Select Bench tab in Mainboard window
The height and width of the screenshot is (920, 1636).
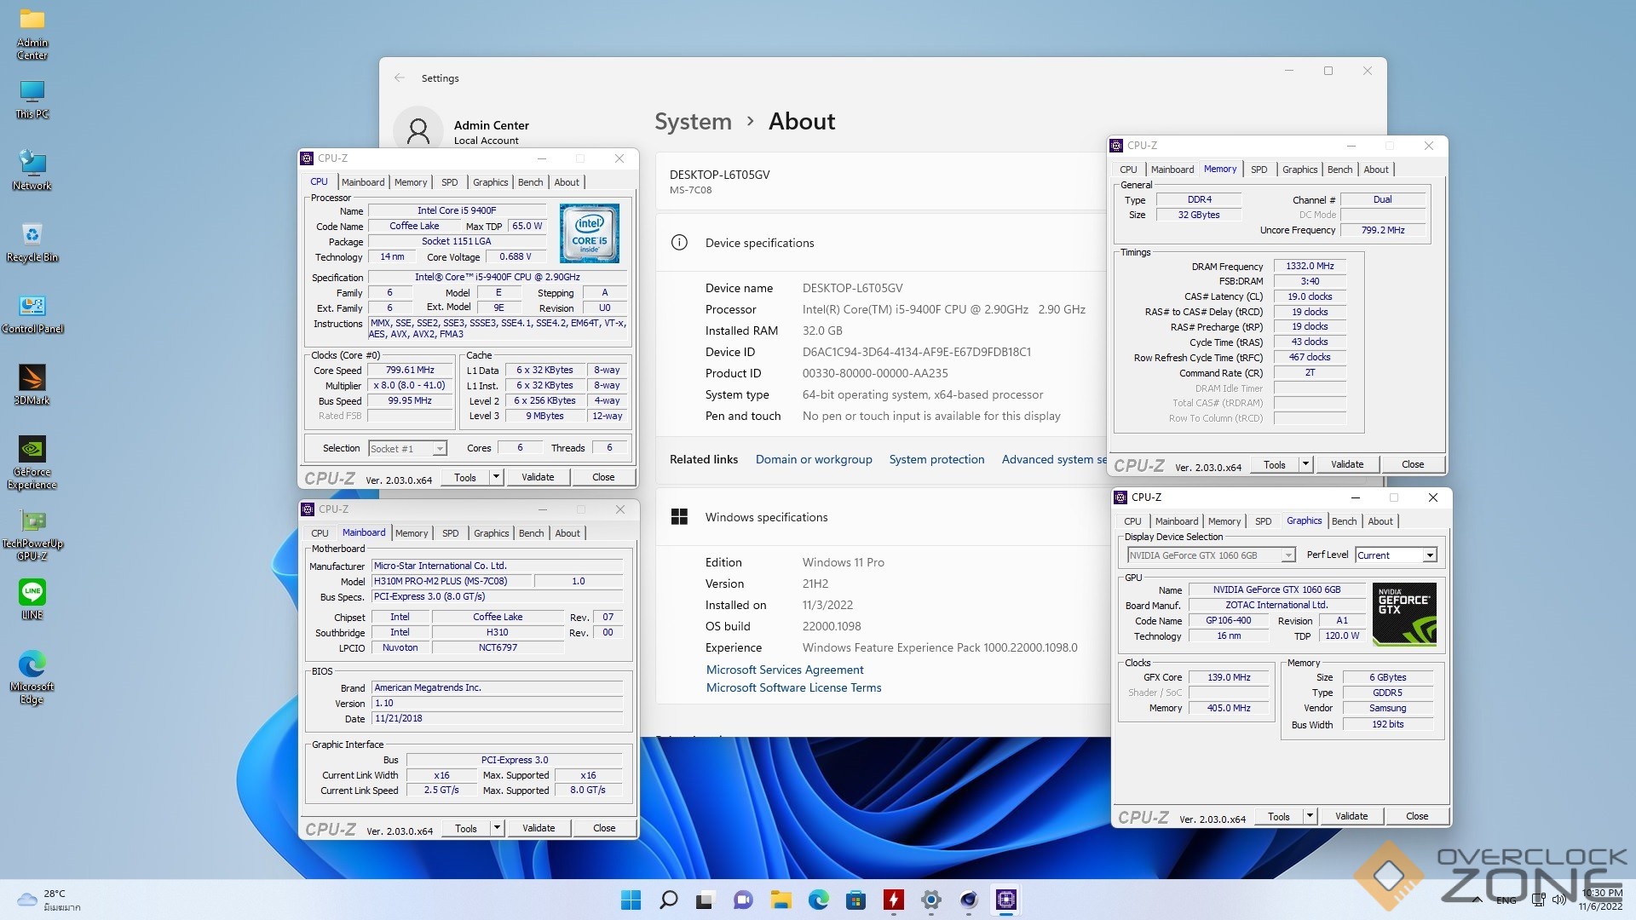click(x=531, y=533)
